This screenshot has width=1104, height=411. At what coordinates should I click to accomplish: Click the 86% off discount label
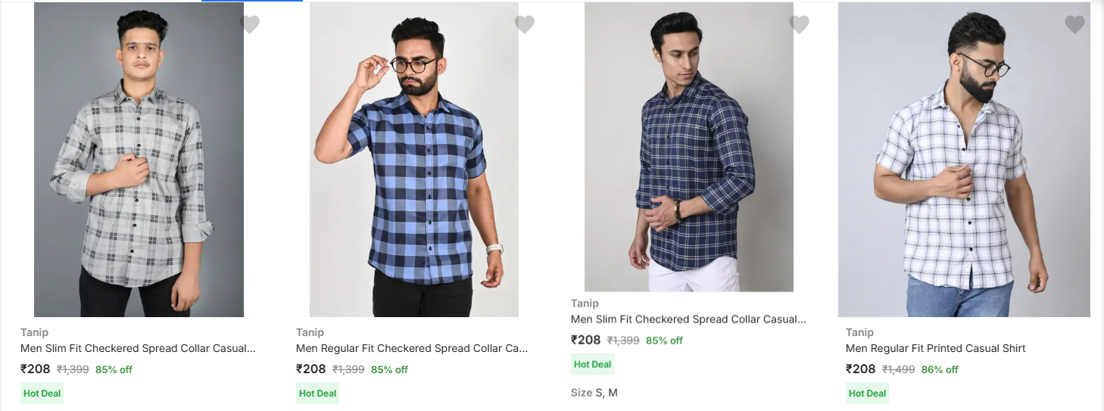[940, 370]
